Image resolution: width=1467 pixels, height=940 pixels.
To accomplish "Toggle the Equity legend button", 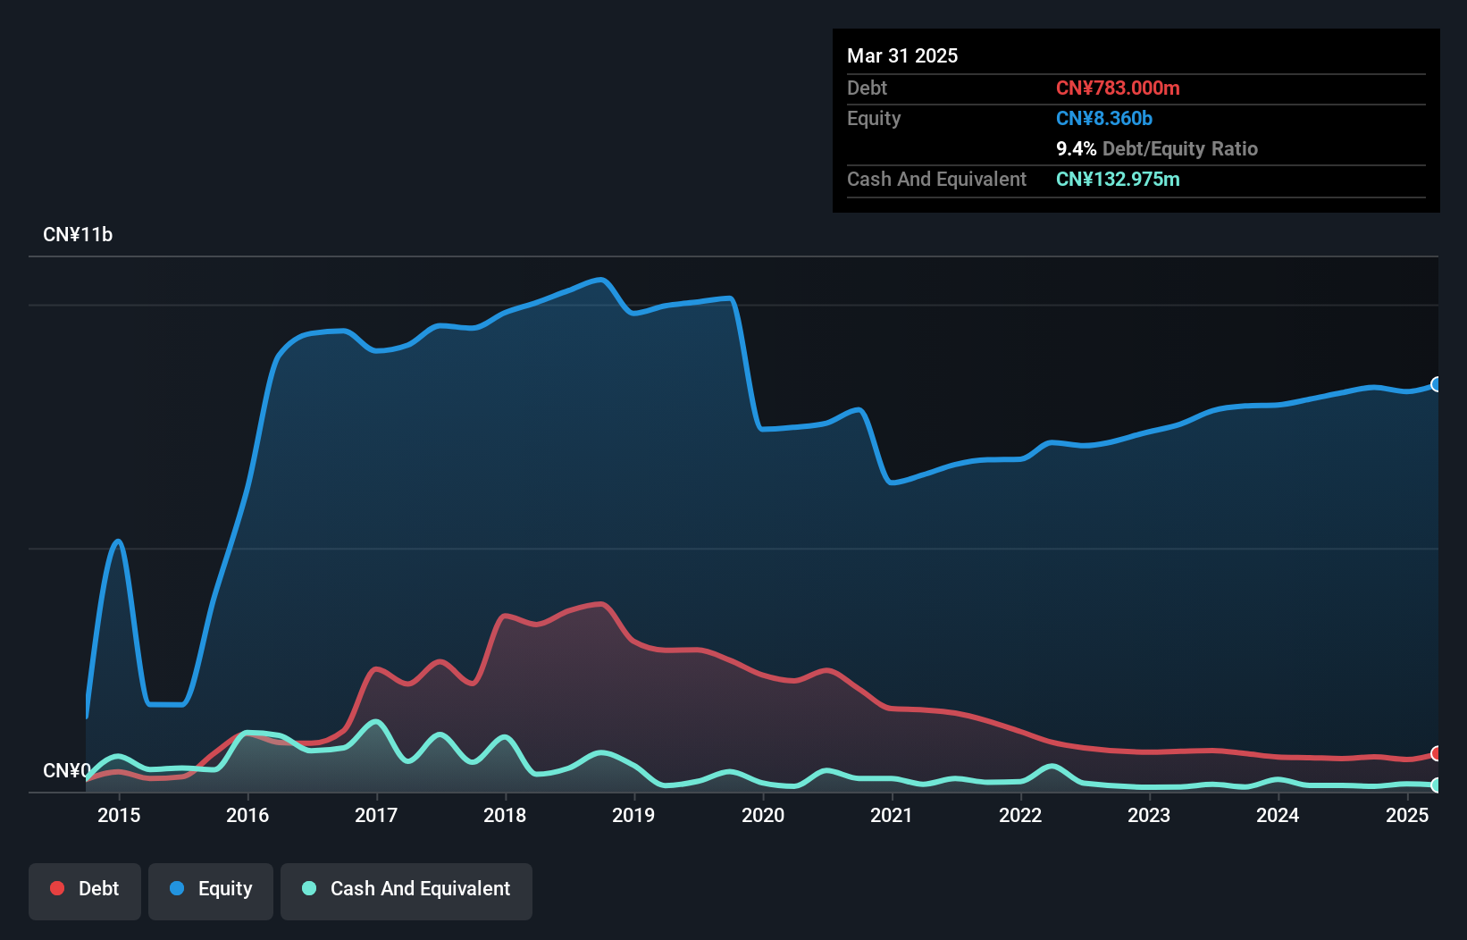I will (x=211, y=891).
